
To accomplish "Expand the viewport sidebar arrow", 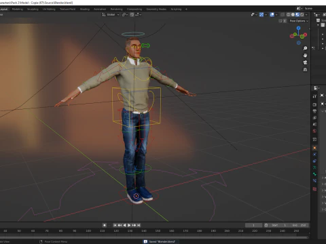I will pos(309,28).
